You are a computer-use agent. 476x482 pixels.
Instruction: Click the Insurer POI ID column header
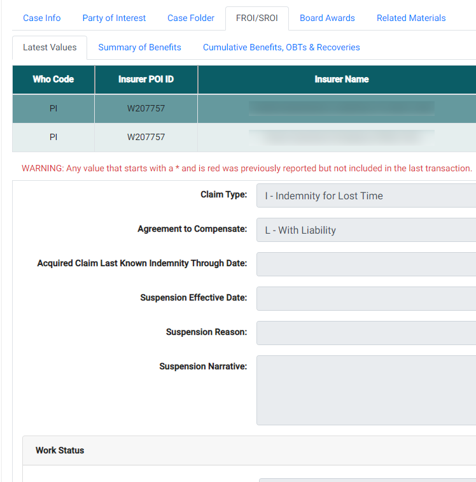click(146, 80)
